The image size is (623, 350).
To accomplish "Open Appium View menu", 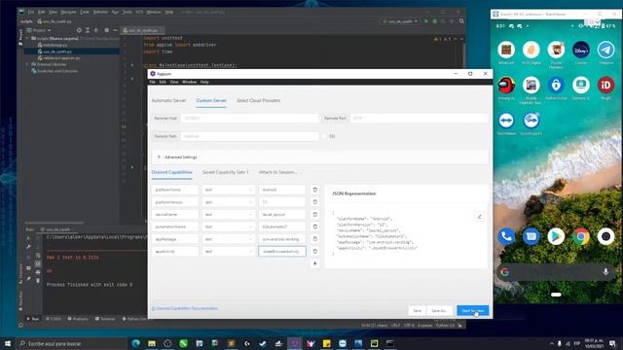I will (x=174, y=82).
